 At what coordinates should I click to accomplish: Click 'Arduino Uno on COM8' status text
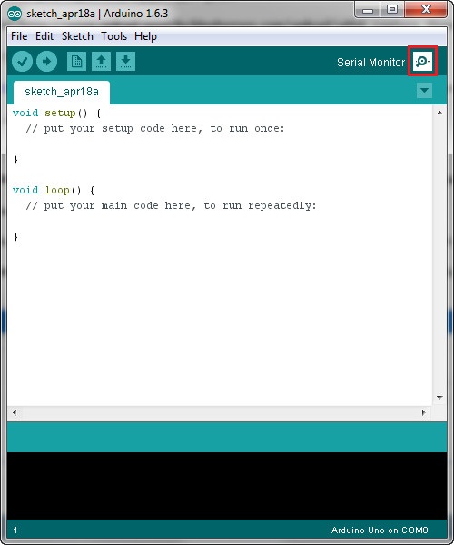coord(380,530)
